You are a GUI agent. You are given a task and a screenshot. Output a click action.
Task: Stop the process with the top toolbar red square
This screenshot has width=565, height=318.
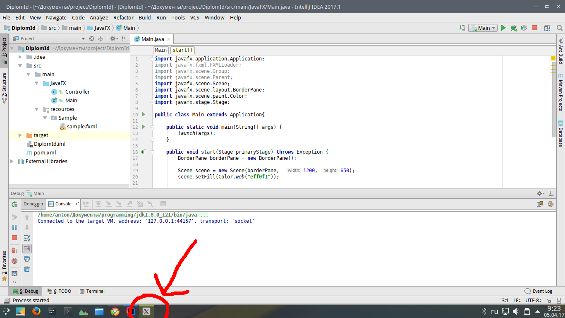coord(534,28)
